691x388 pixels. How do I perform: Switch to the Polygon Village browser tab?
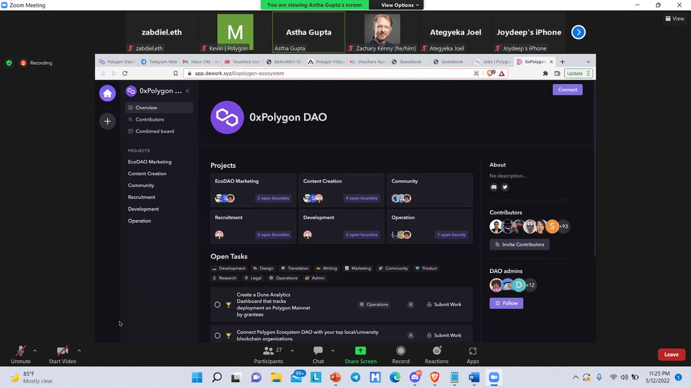[326, 62]
